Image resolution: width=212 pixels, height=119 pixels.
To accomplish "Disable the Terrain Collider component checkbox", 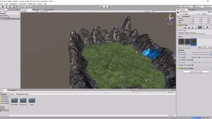I will coord(181,68).
